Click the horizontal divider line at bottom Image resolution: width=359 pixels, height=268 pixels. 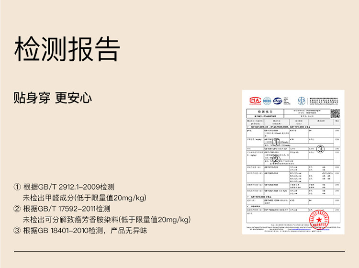[179, 251]
